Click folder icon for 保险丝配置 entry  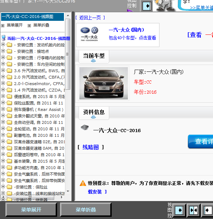(9, 103)
